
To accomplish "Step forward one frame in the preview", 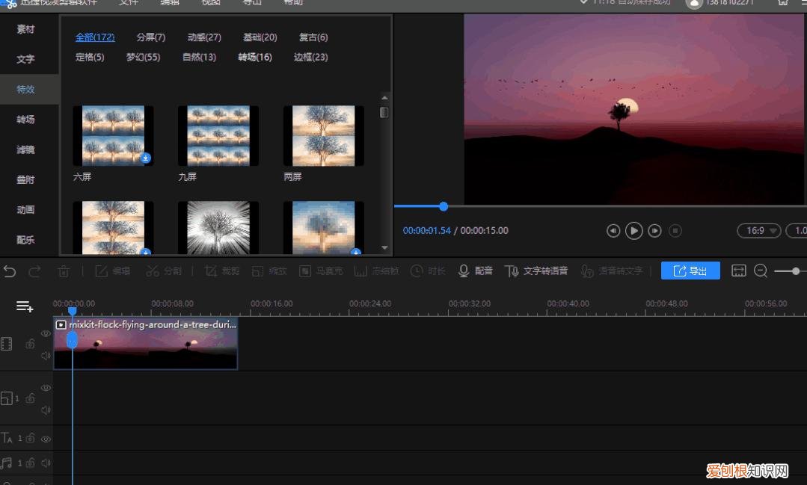I will click(654, 231).
